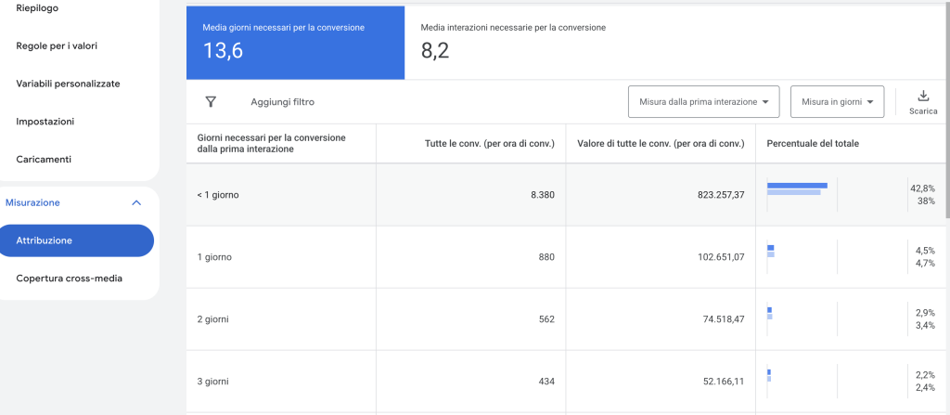Click 'Giorni necessari per la conversione' column header
The height and width of the screenshot is (415, 950).
(272, 143)
